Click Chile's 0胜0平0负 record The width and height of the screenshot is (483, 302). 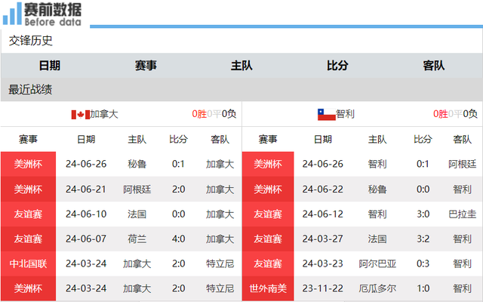click(x=455, y=114)
